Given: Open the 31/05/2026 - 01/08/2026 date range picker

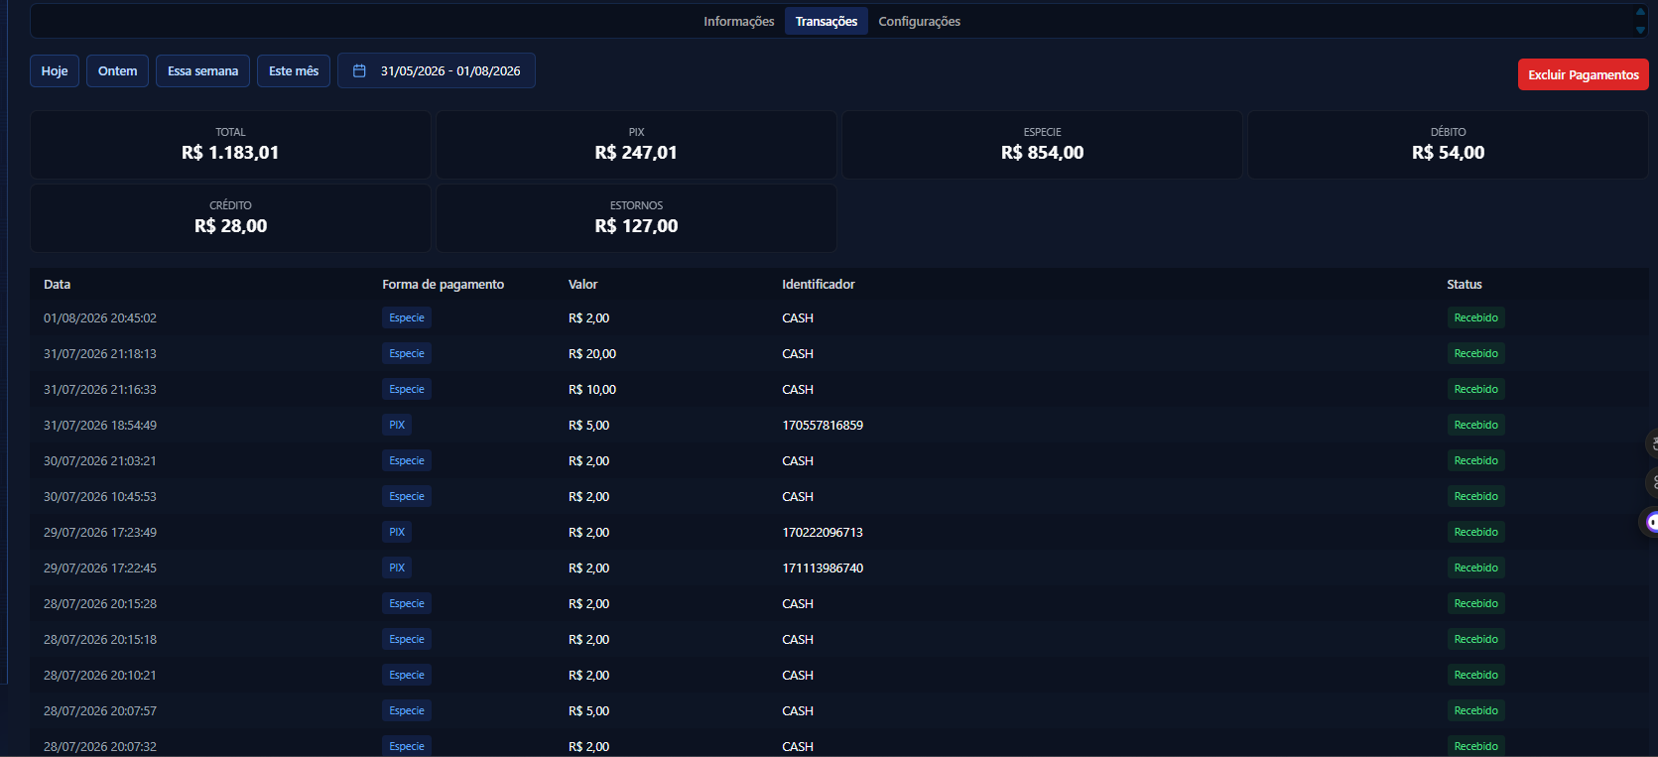Looking at the screenshot, I should [437, 70].
